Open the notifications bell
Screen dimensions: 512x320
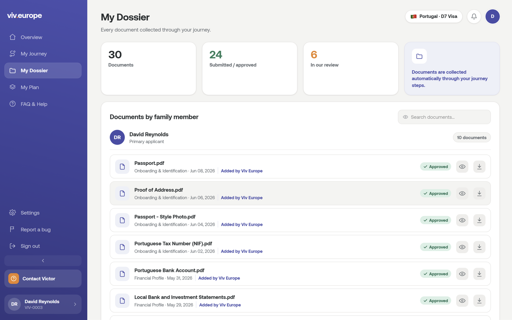coord(474,16)
